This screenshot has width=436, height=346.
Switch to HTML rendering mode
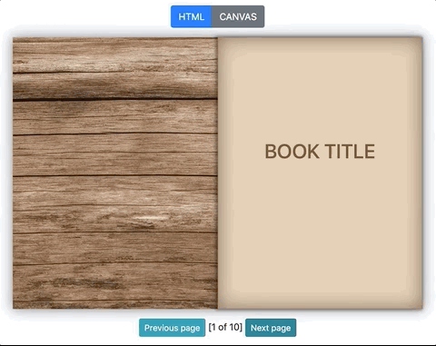pyautogui.click(x=191, y=16)
